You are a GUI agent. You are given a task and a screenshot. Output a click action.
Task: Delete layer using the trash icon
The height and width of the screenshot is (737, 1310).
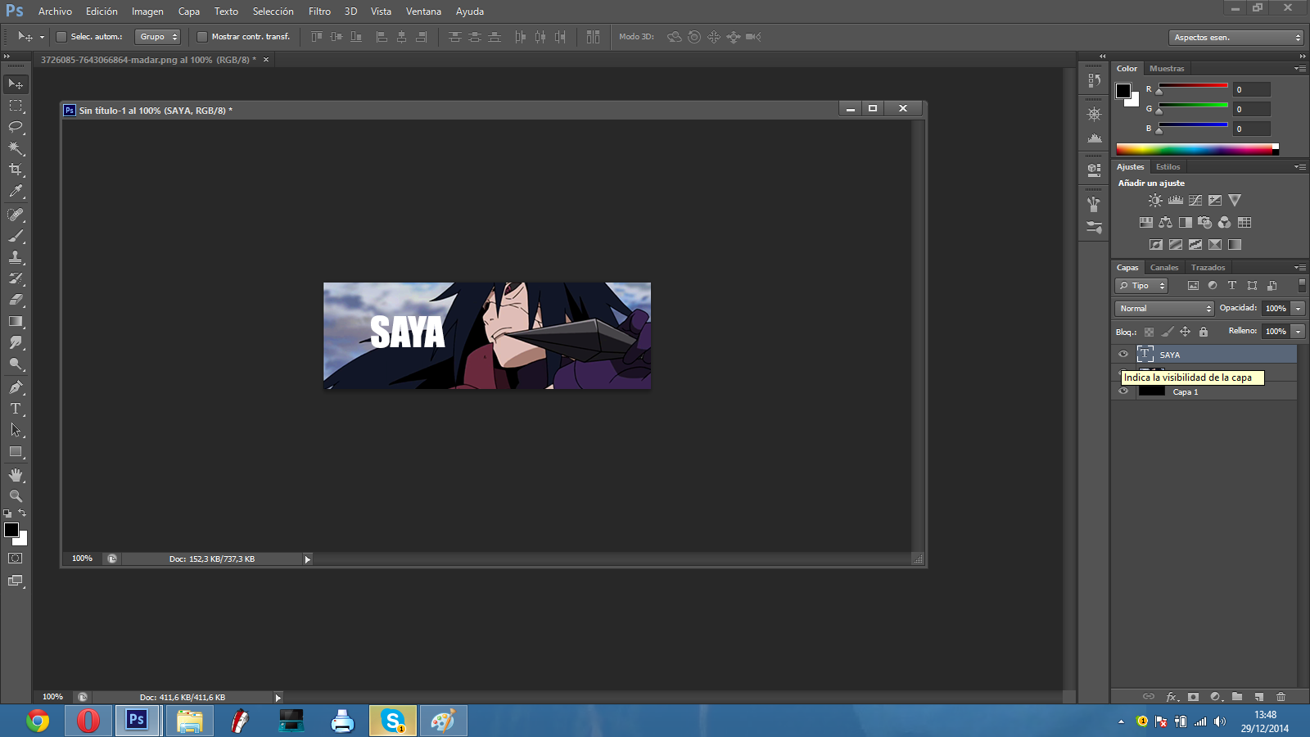(1281, 697)
